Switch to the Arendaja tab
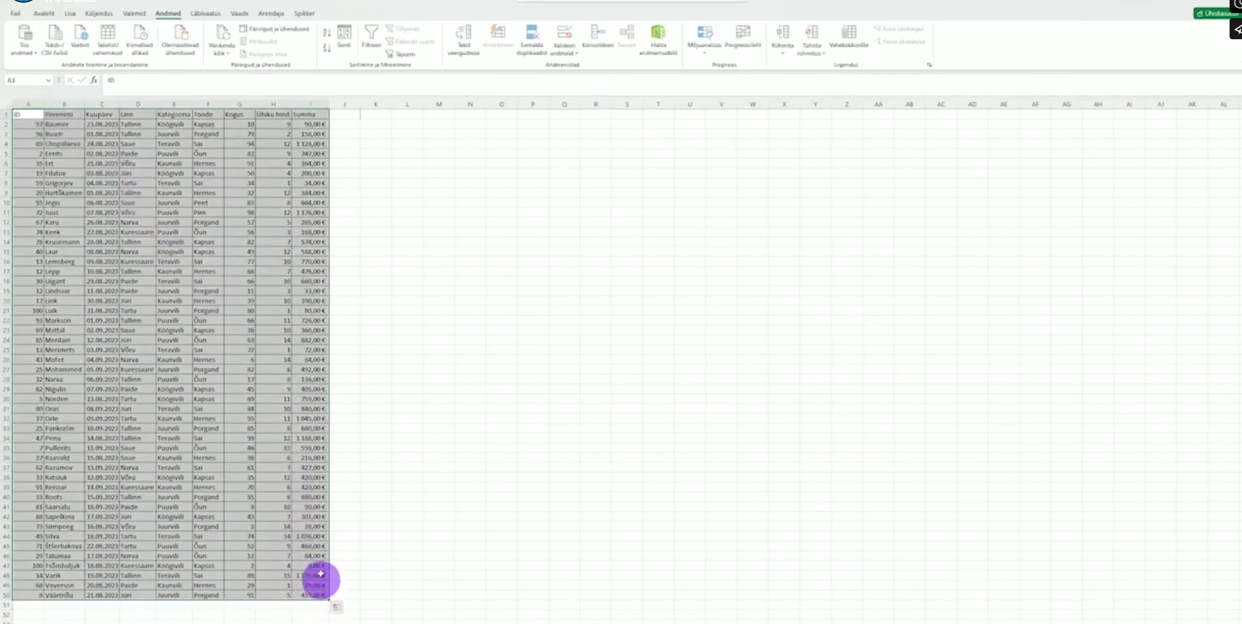The height and width of the screenshot is (624, 1242). click(271, 13)
